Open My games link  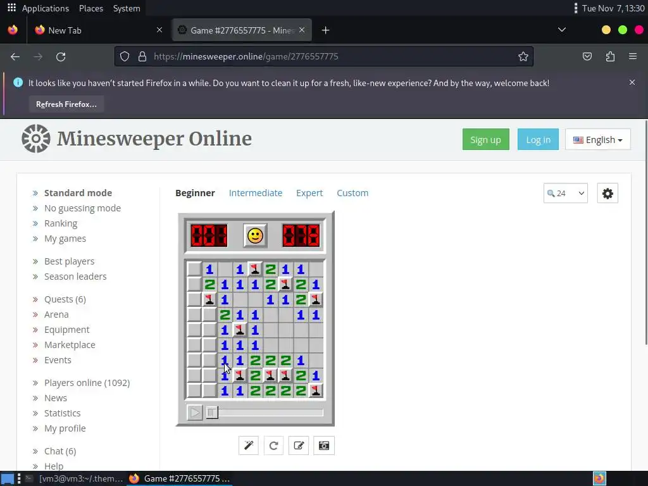[65, 239]
